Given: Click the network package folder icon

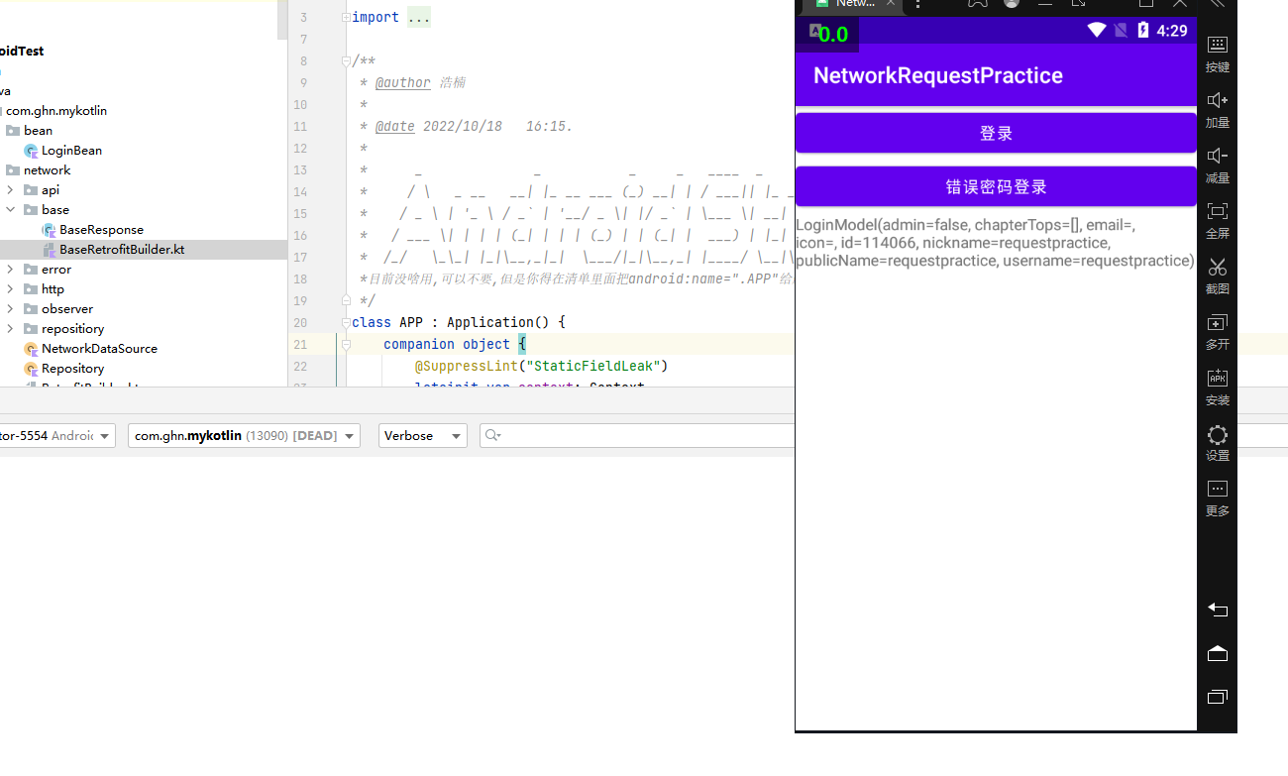Looking at the screenshot, I should 13,170.
